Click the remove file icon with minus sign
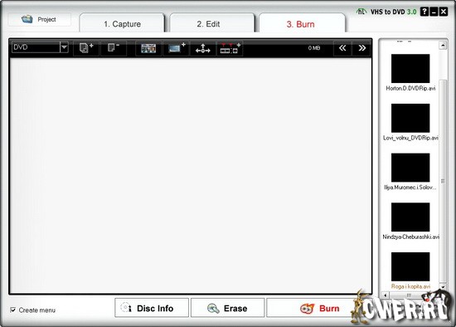 coord(114,48)
